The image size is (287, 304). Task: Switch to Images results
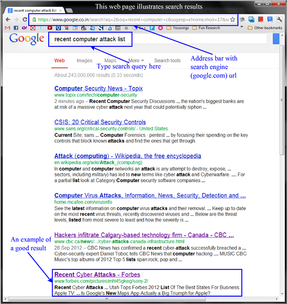[85, 61]
